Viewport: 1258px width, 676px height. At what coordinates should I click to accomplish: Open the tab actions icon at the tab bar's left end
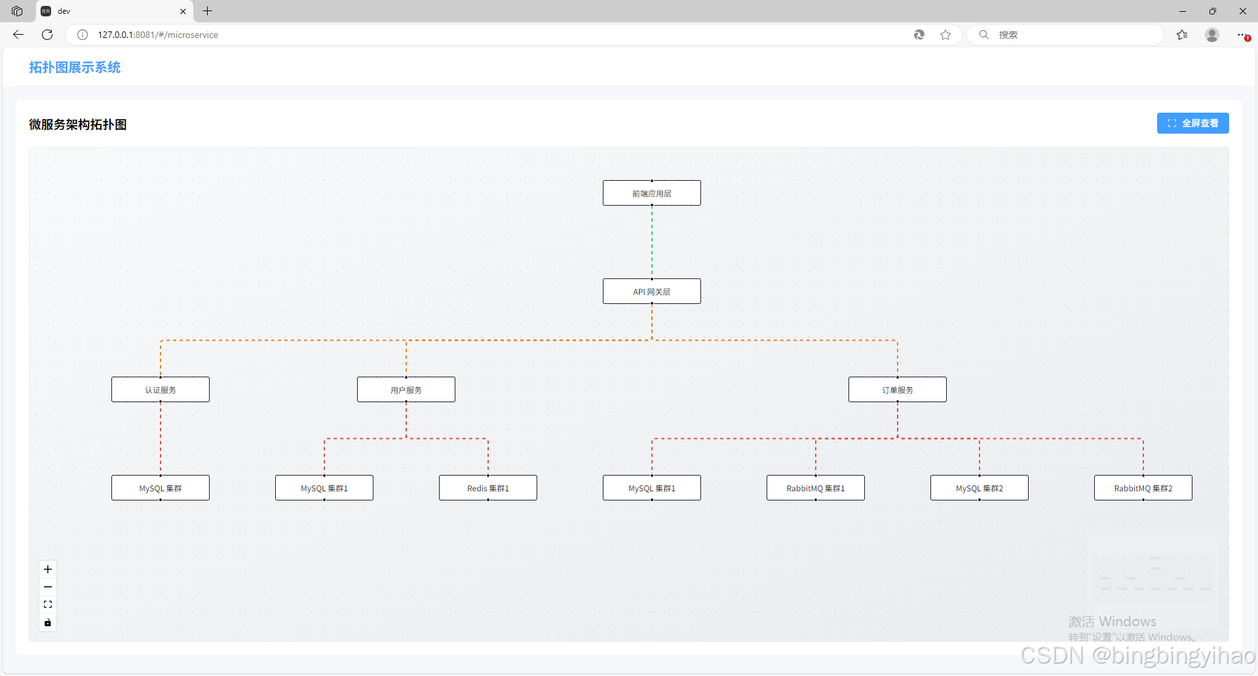coord(17,11)
